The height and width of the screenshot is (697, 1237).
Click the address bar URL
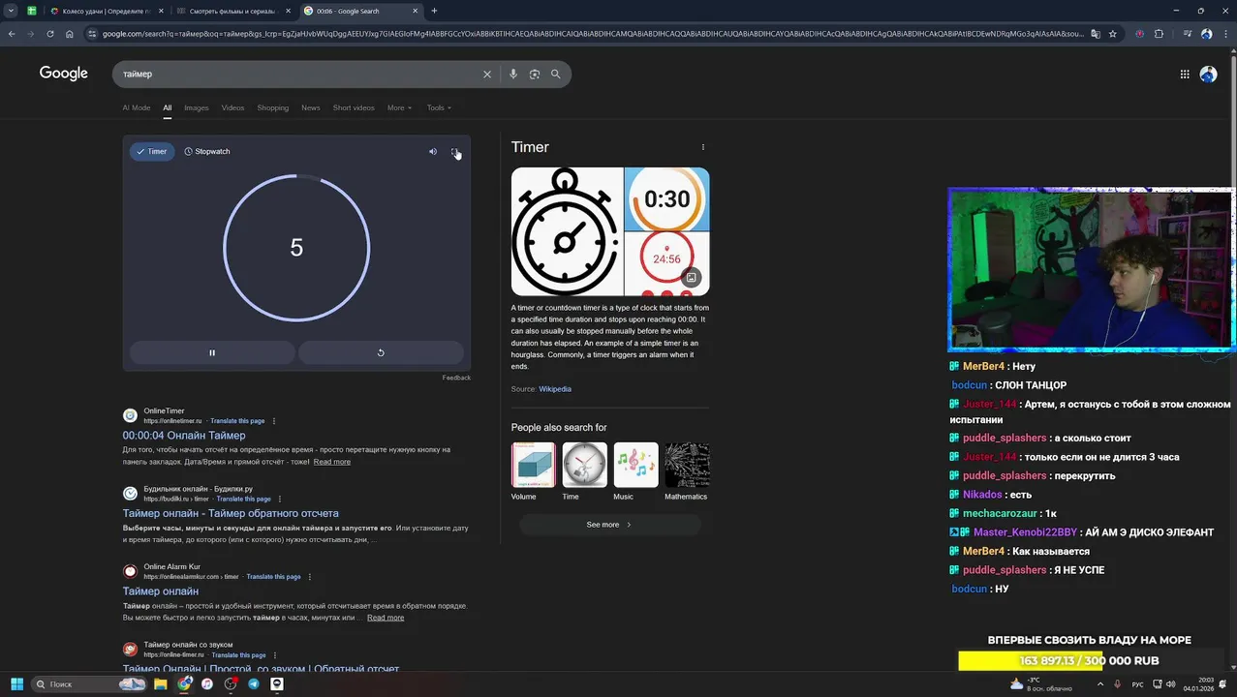tap(593, 34)
